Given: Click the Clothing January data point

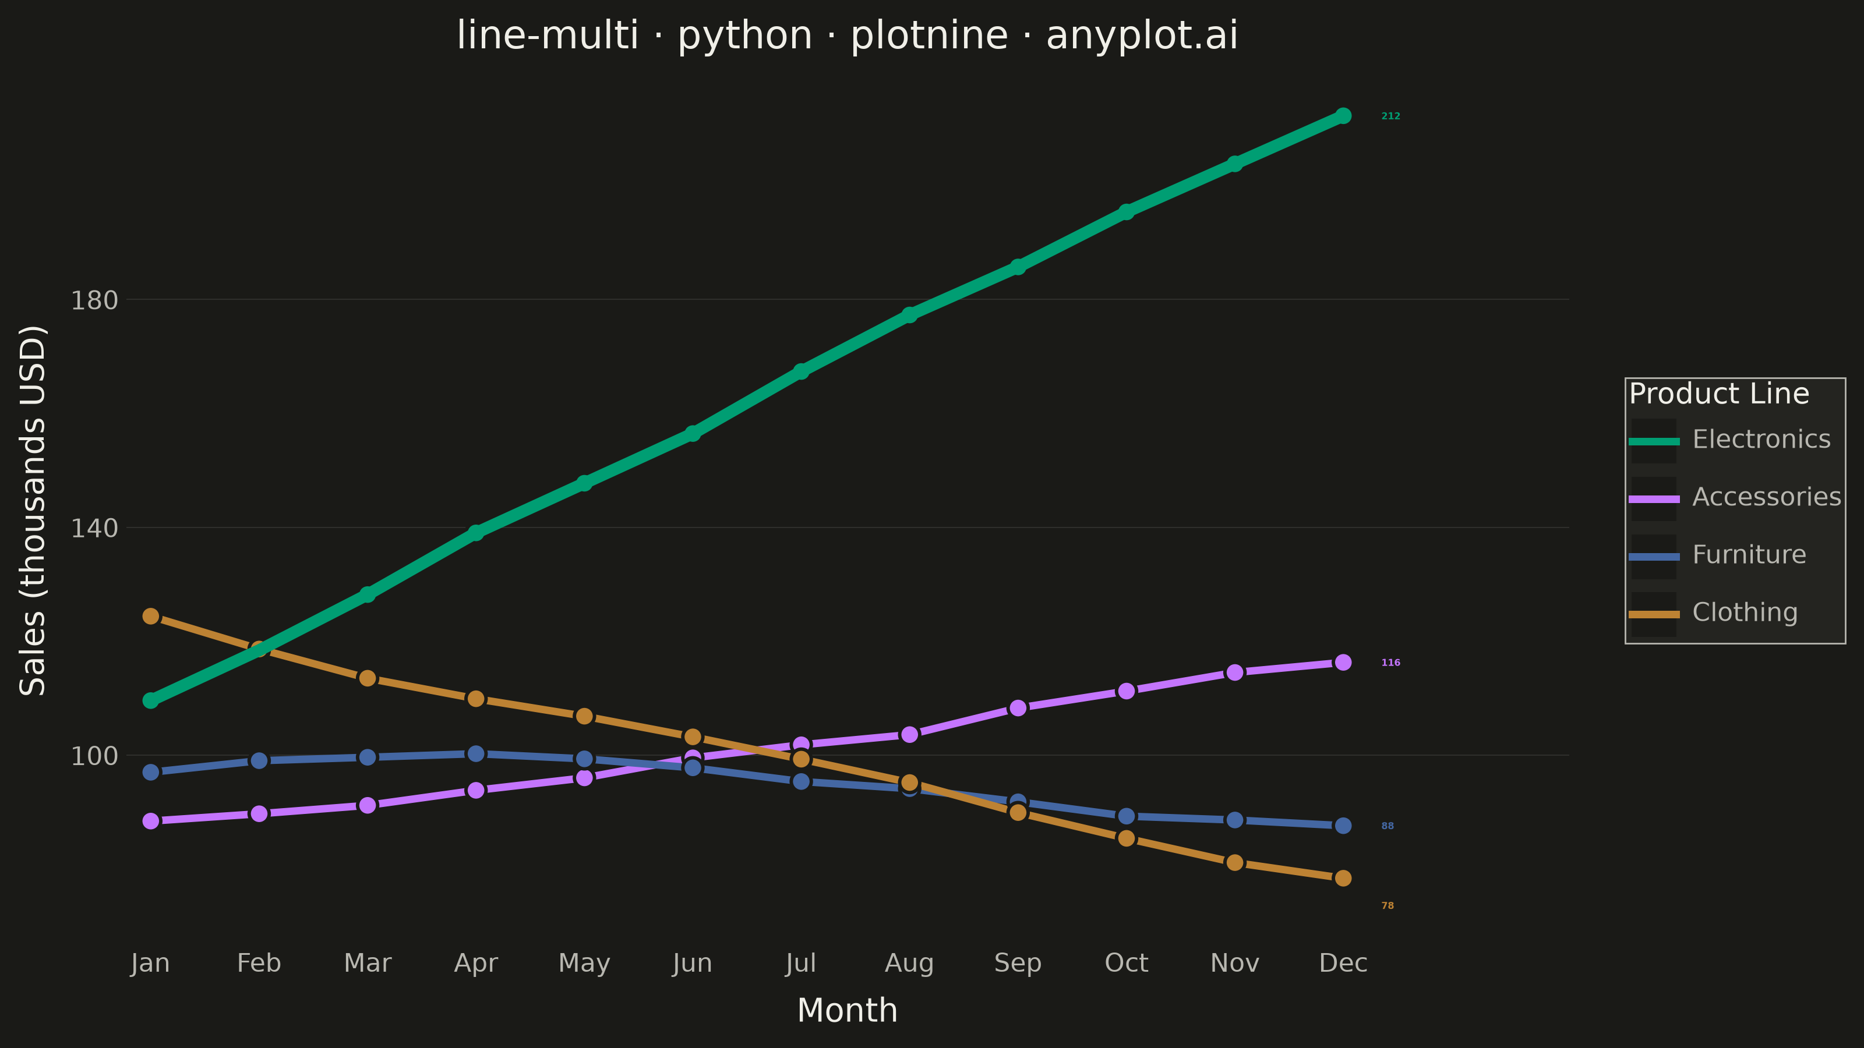Looking at the screenshot, I should [150, 616].
